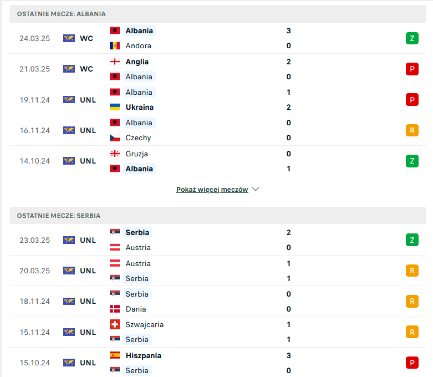Click the Spain flag beside Hiszpania
433x377 pixels.
115,355
